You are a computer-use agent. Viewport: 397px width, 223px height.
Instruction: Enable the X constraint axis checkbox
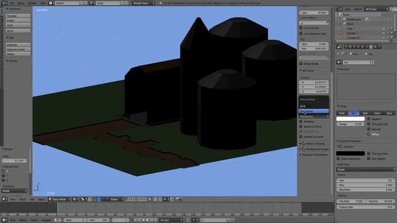(x=3, y=171)
